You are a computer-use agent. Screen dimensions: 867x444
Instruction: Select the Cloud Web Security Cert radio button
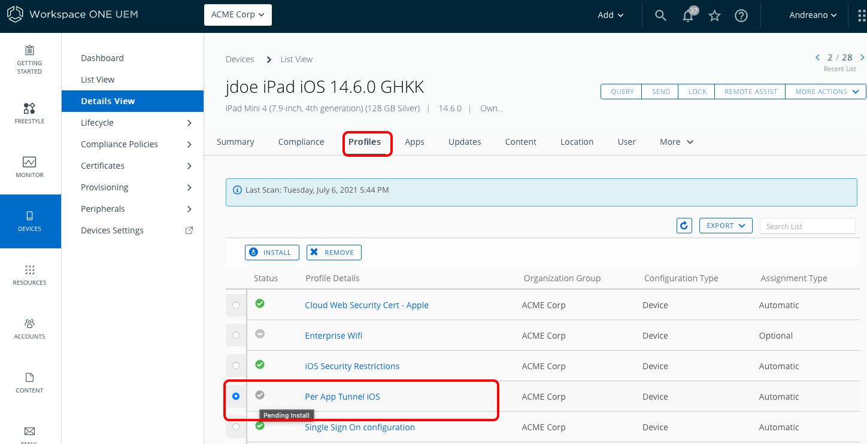(236, 305)
